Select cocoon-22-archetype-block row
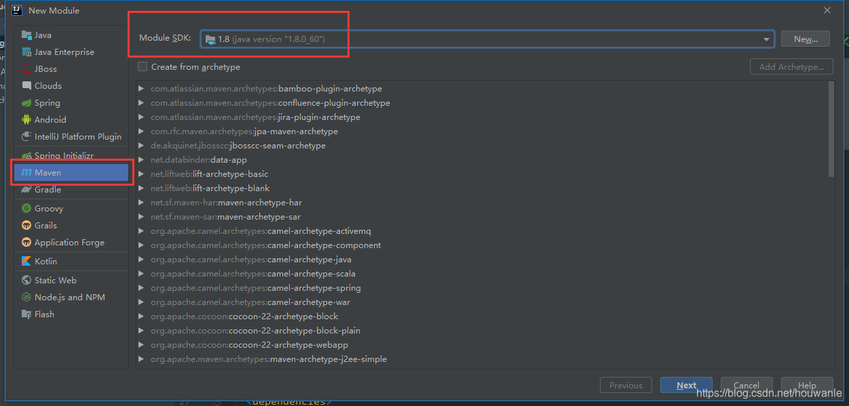 coord(482,317)
